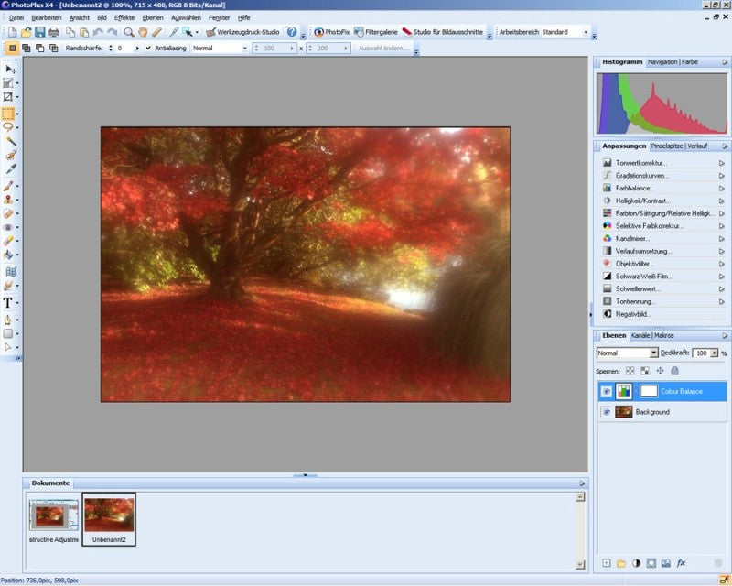This screenshot has height=586, width=732.
Task: Hide the Colour Balance layer
Action: click(606, 392)
